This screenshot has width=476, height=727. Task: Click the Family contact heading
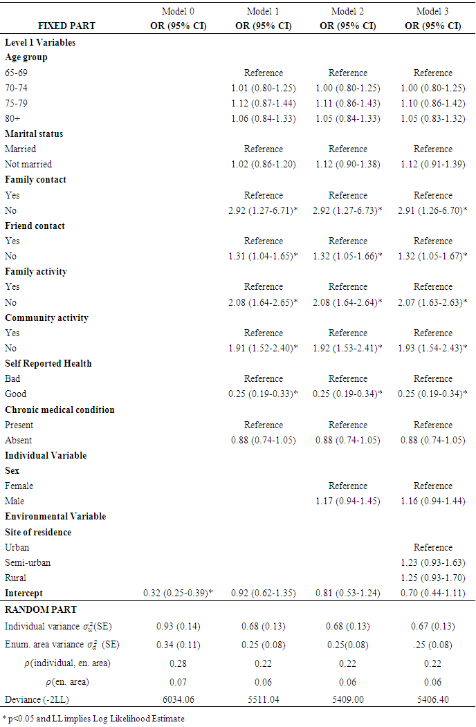point(35,180)
